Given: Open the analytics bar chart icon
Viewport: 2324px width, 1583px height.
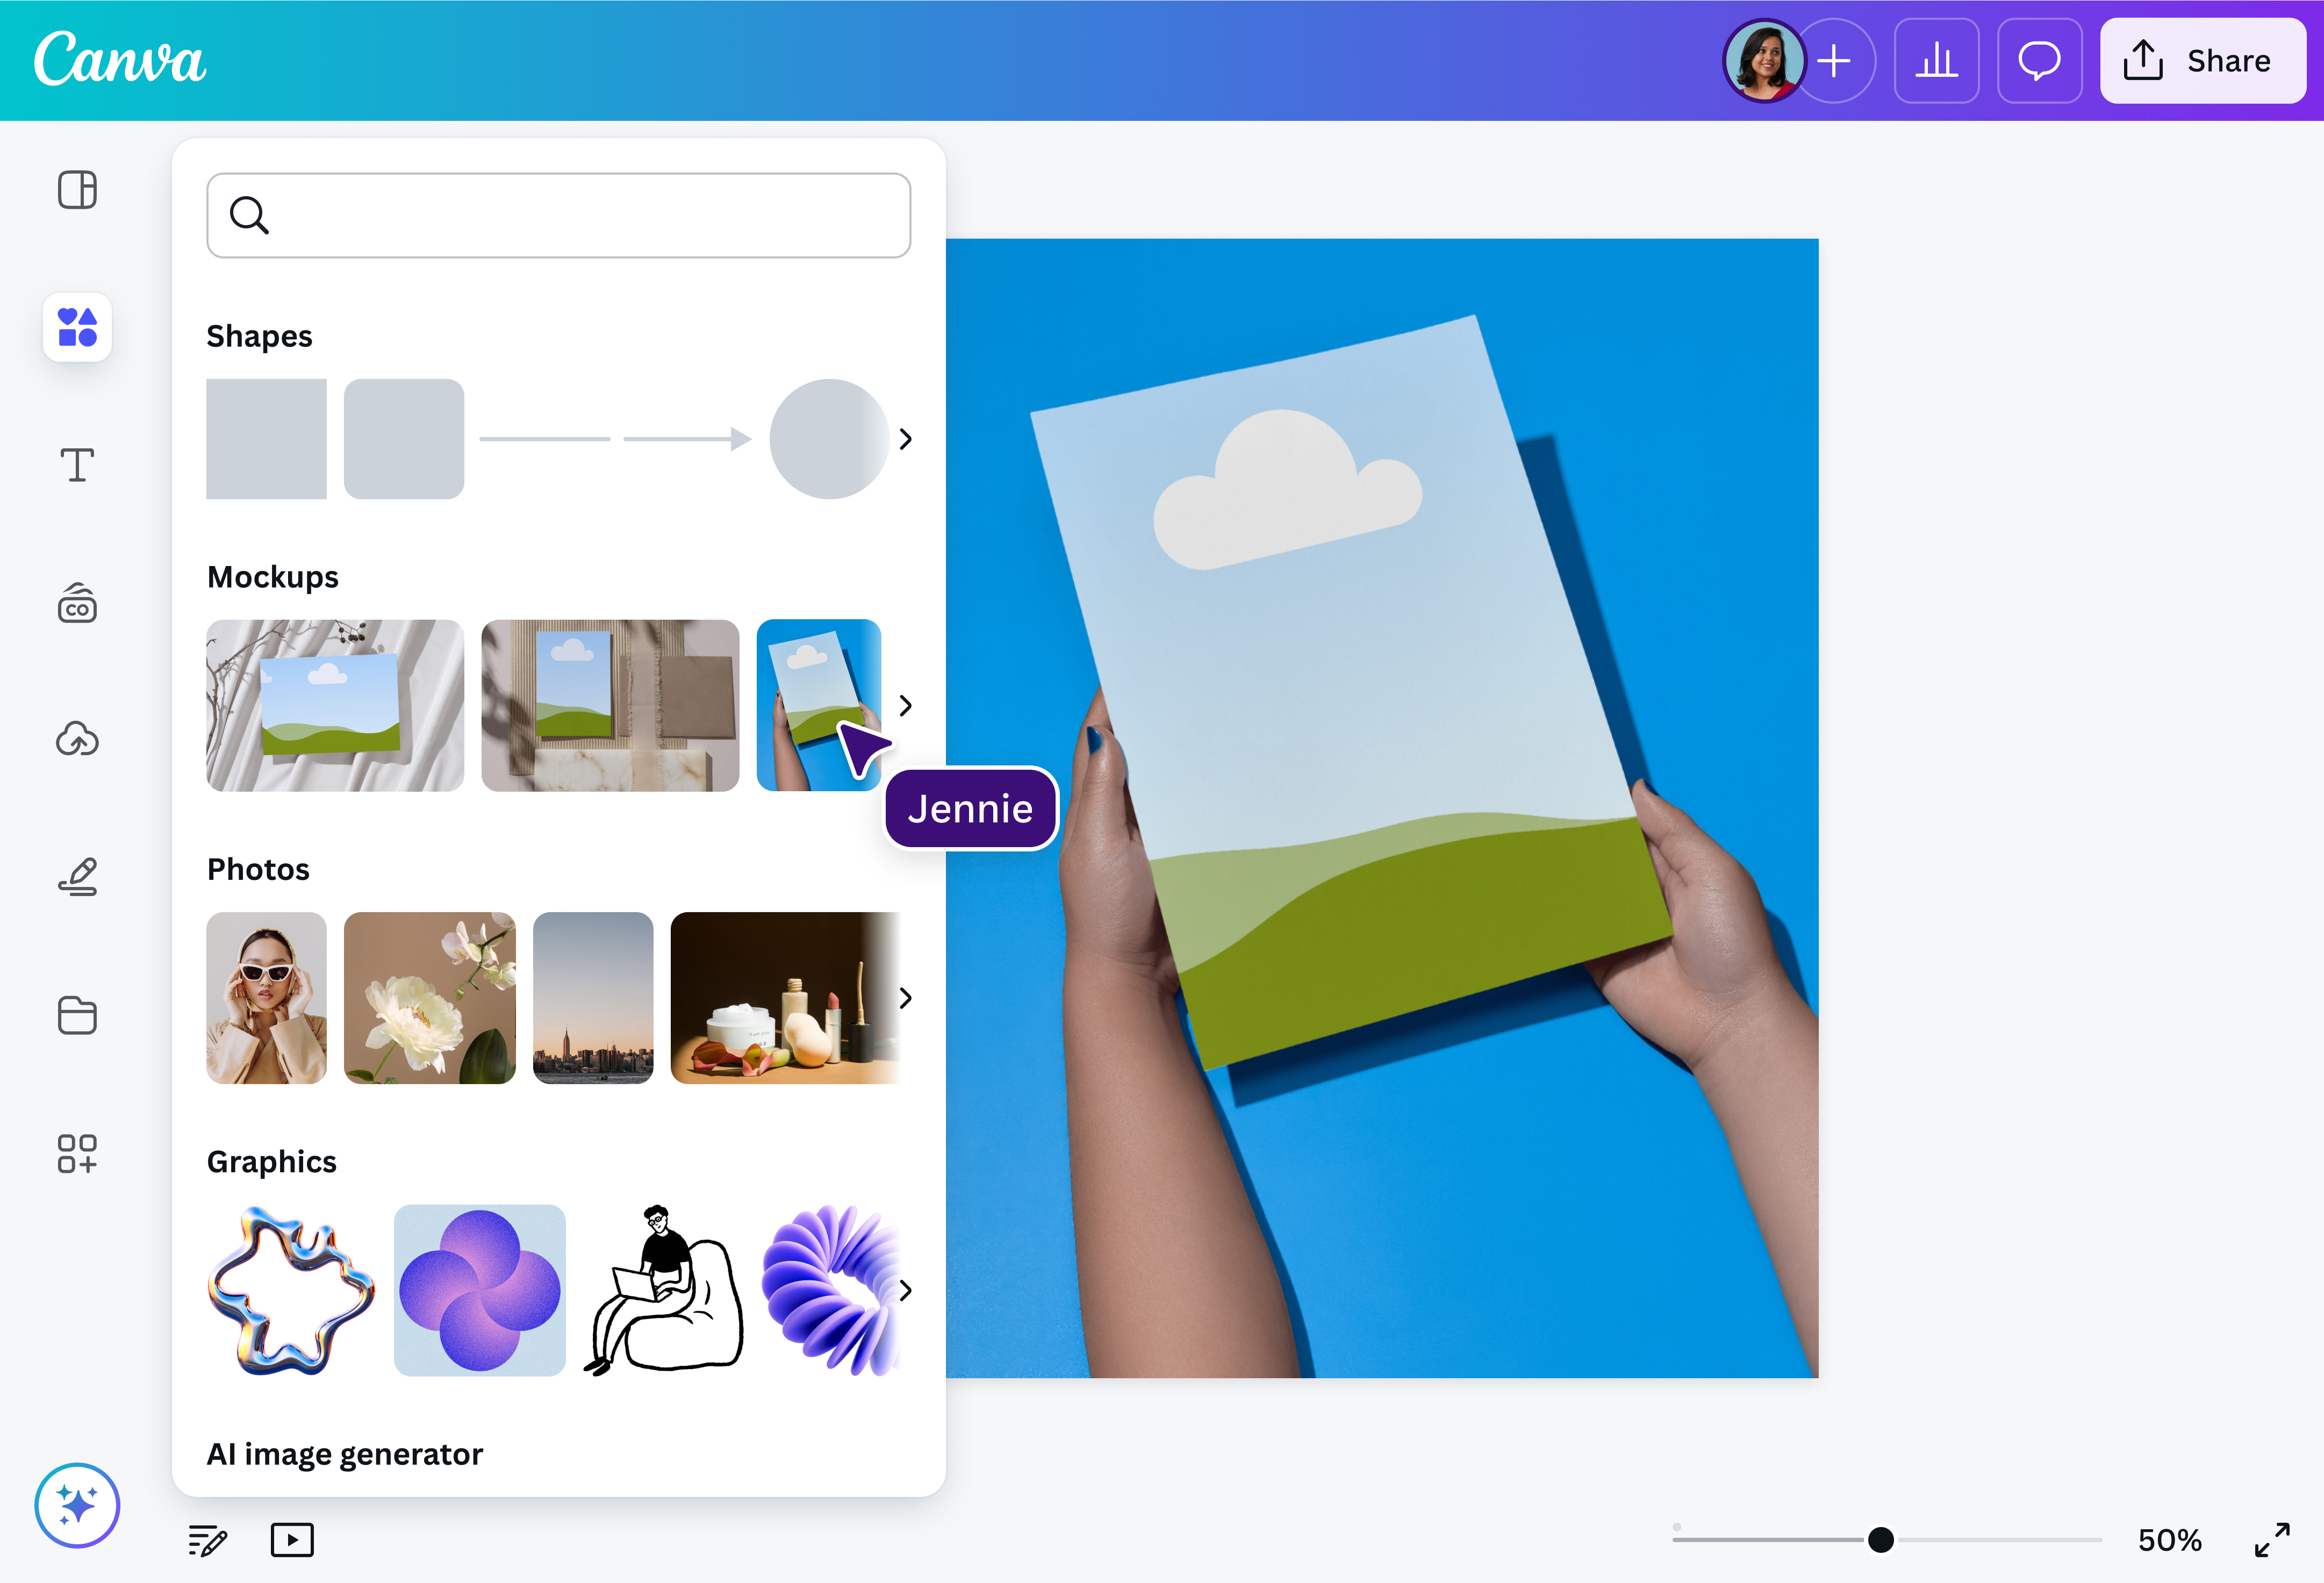Looking at the screenshot, I should [1937, 60].
